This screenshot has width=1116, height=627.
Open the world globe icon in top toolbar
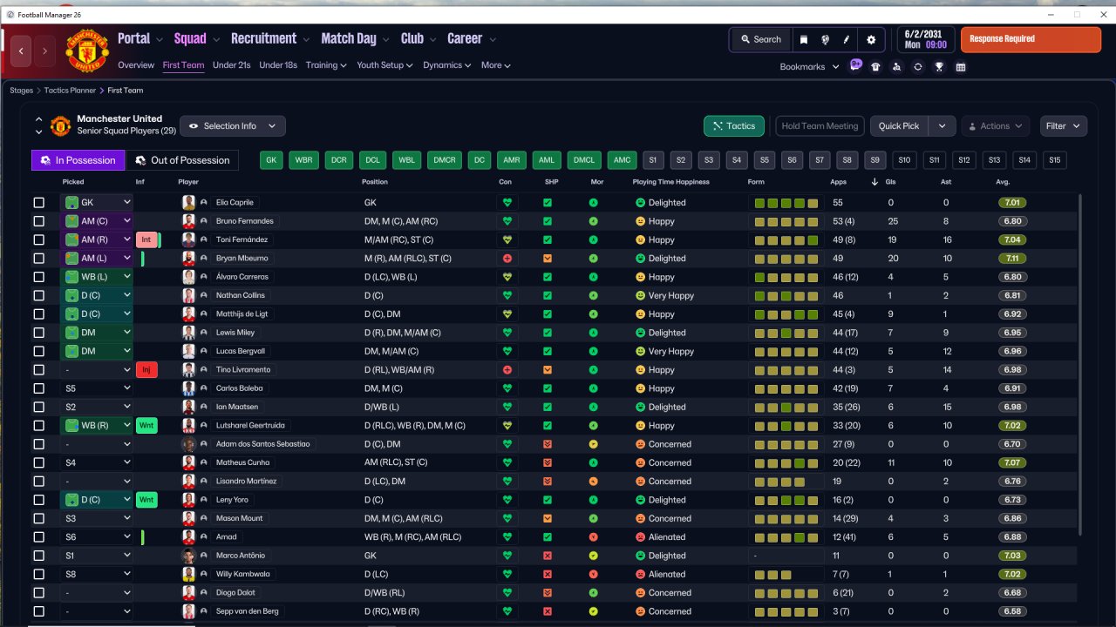pyautogui.click(x=825, y=39)
